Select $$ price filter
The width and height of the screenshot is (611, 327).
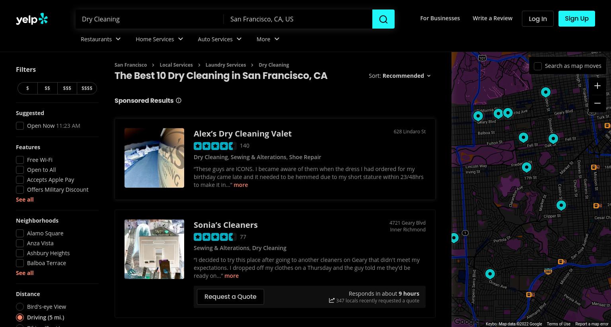tap(47, 88)
